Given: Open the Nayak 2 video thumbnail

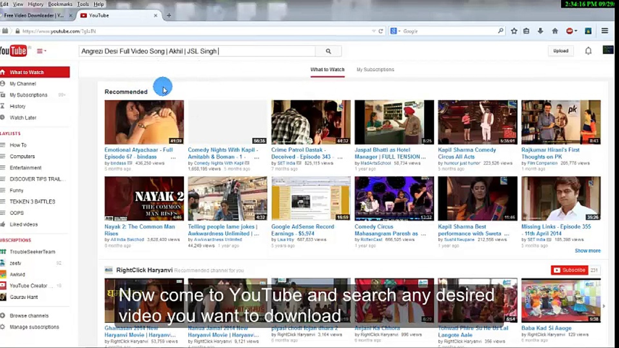Looking at the screenshot, I should [x=144, y=198].
